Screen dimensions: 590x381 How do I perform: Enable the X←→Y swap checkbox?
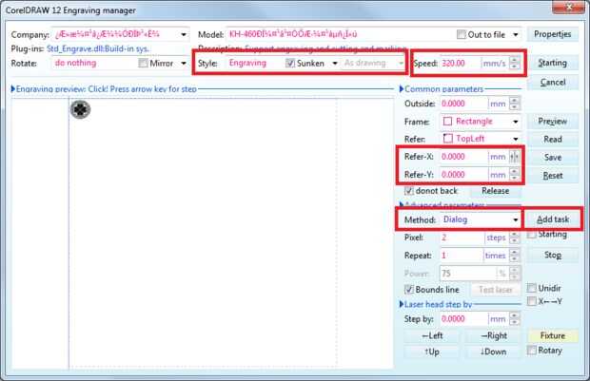point(532,301)
